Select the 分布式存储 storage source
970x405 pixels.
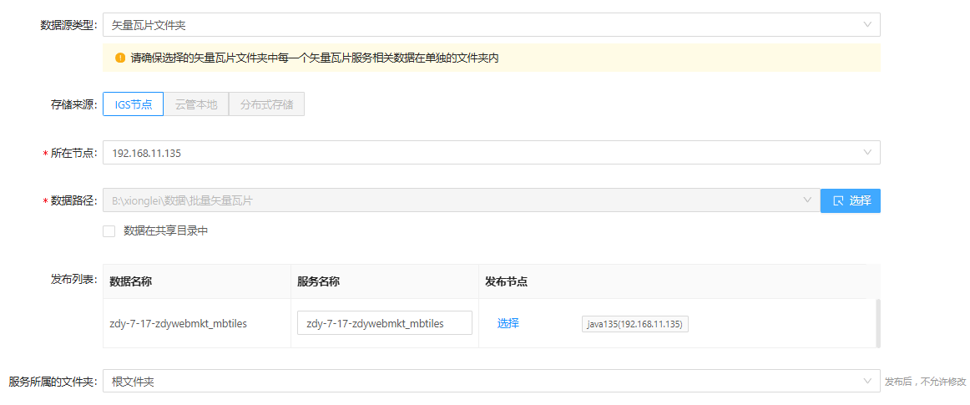[266, 104]
